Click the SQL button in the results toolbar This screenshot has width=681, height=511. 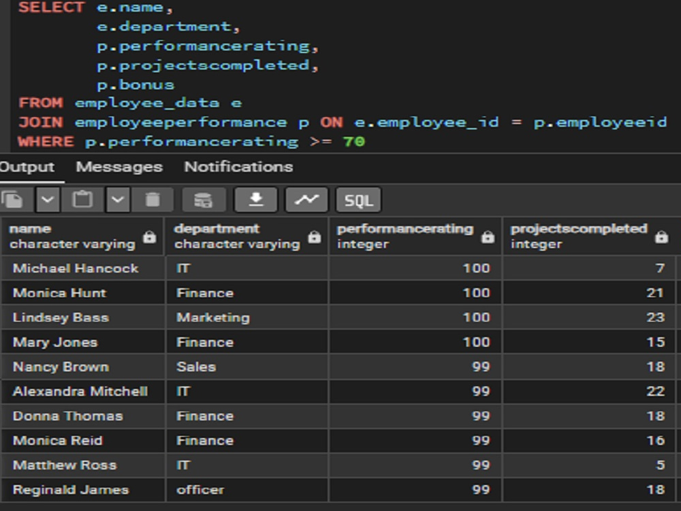click(x=359, y=200)
